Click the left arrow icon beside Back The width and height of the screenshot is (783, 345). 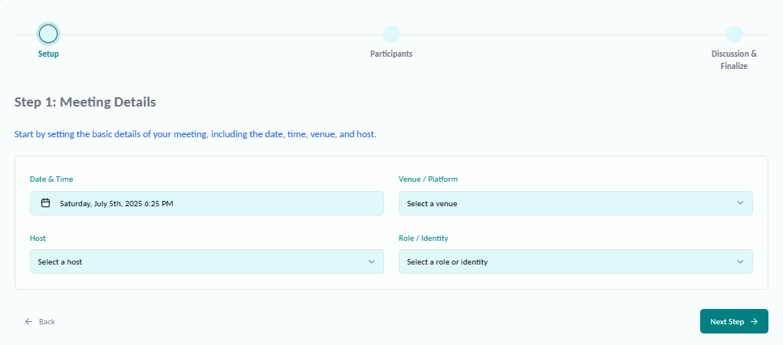point(28,322)
